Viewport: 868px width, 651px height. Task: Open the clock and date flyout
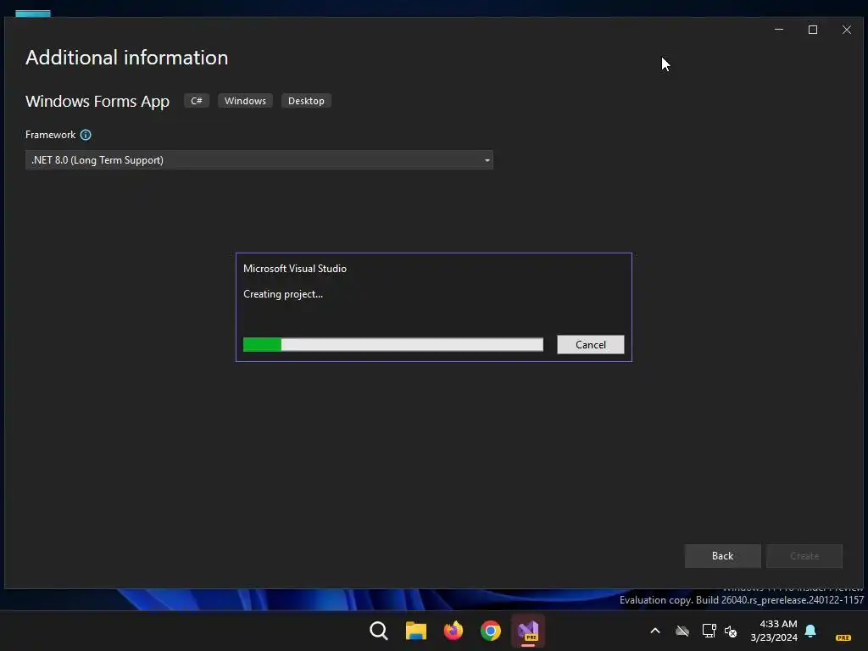[774, 631]
